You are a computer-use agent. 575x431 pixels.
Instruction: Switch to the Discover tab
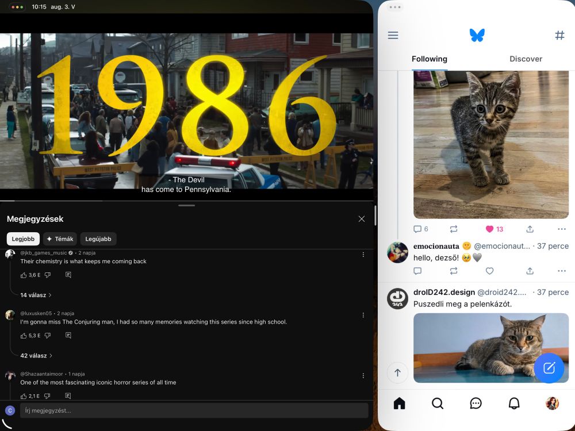coord(526,59)
